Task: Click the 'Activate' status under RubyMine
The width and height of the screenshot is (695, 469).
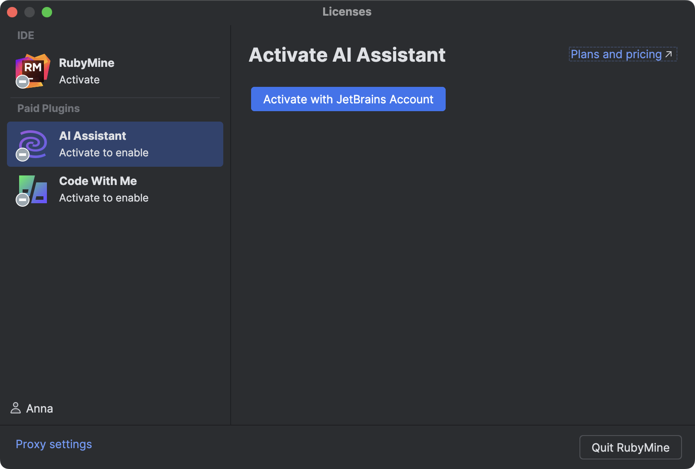Action: [79, 80]
